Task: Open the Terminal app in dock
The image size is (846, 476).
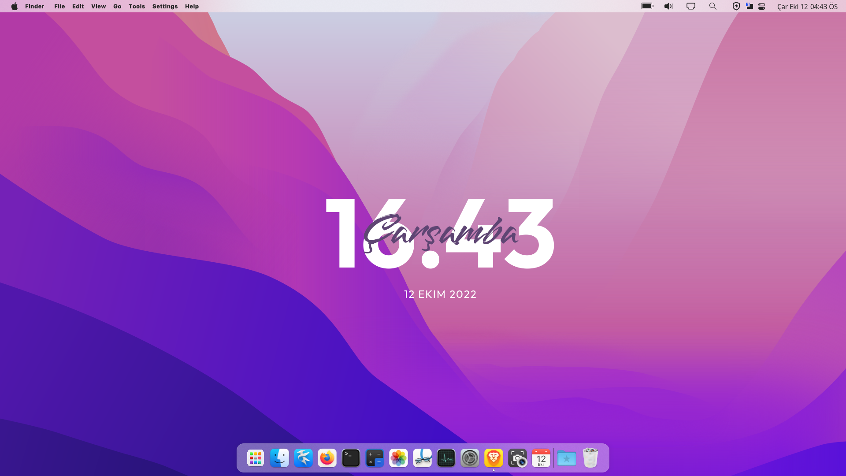Action: pyautogui.click(x=351, y=458)
